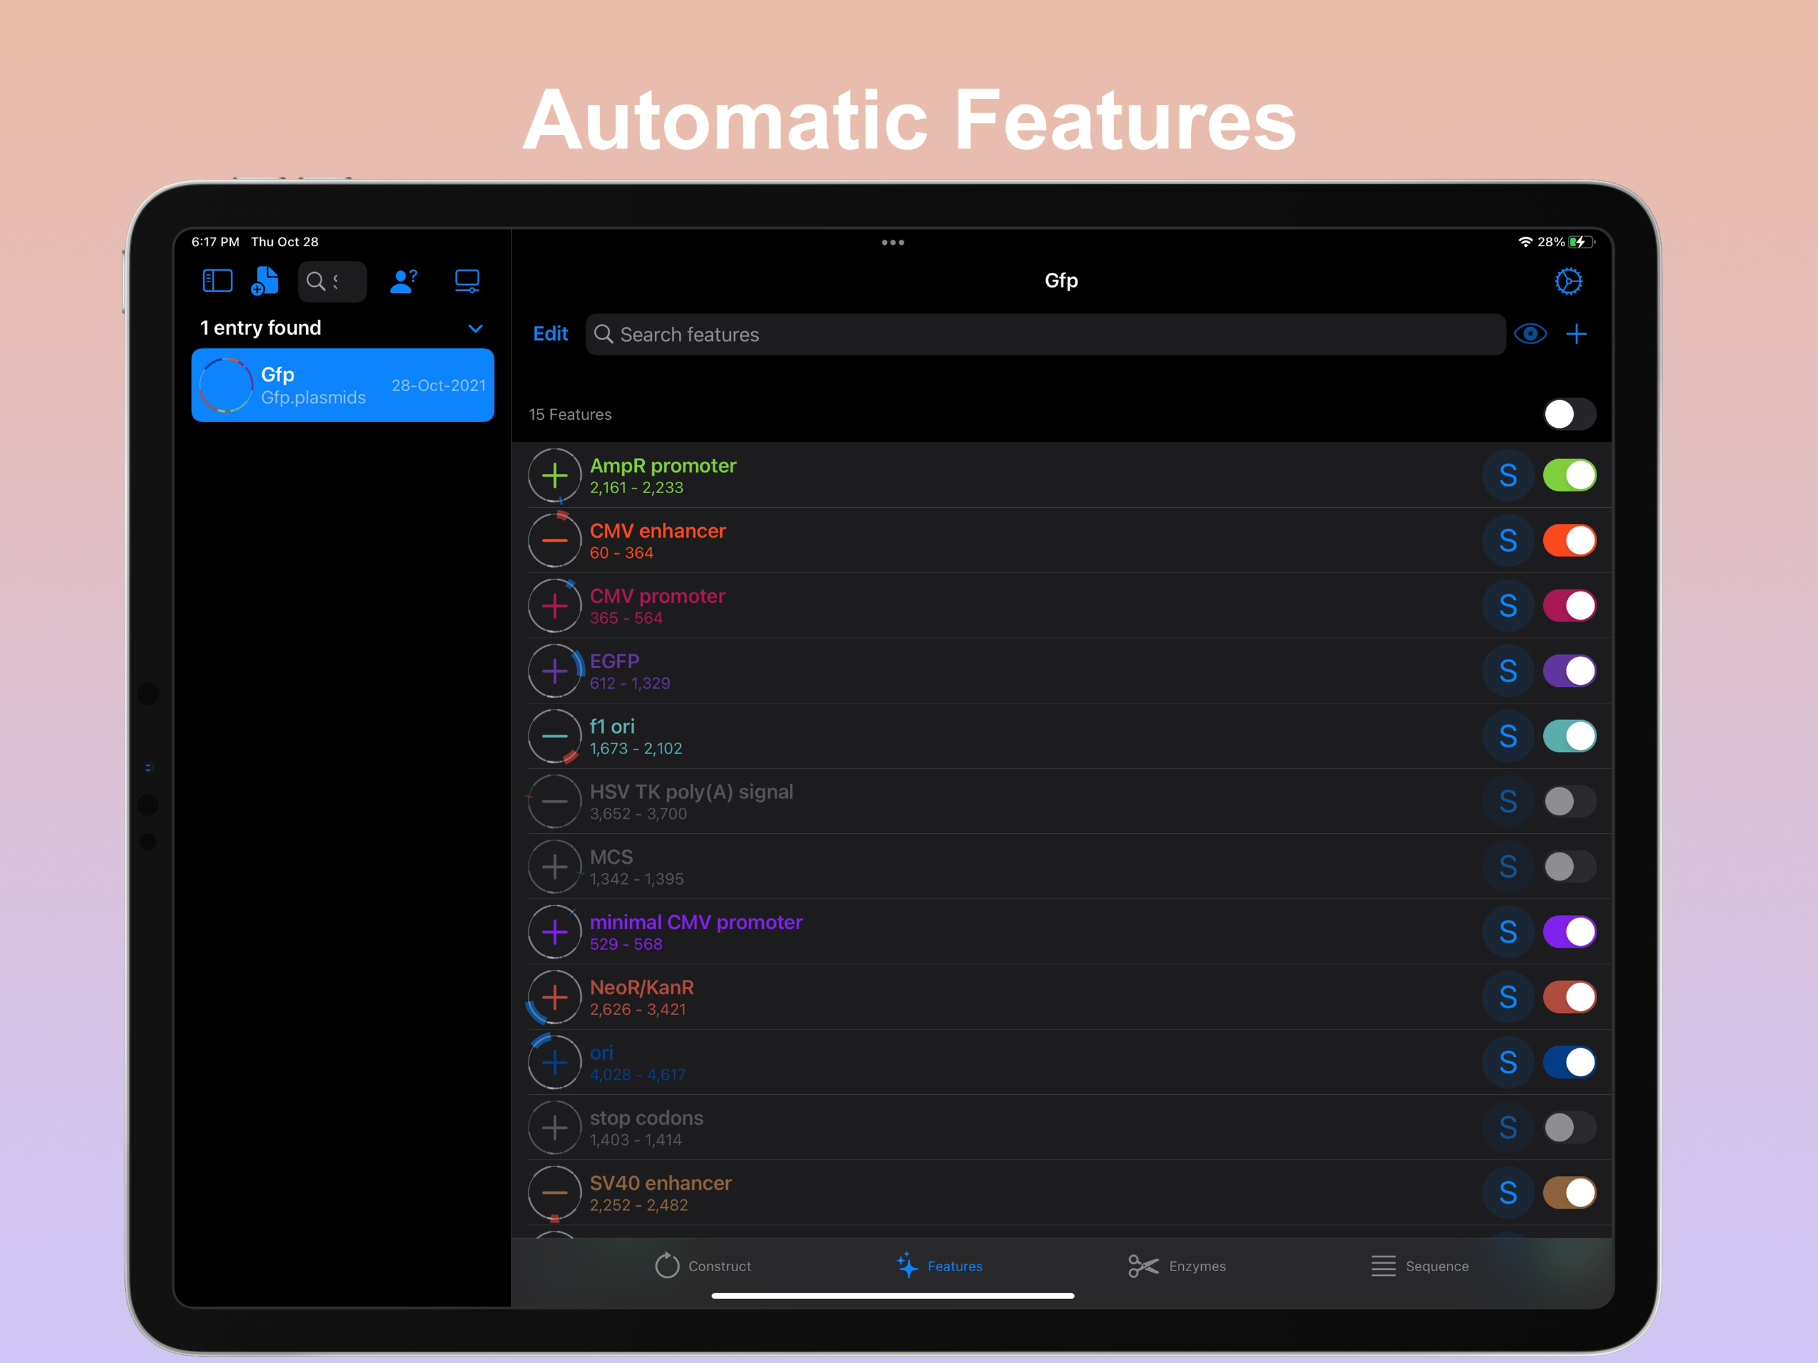Image resolution: width=1818 pixels, height=1363 pixels.
Task: Disable the AmpR promoter toggle
Action: point(1569,475)
